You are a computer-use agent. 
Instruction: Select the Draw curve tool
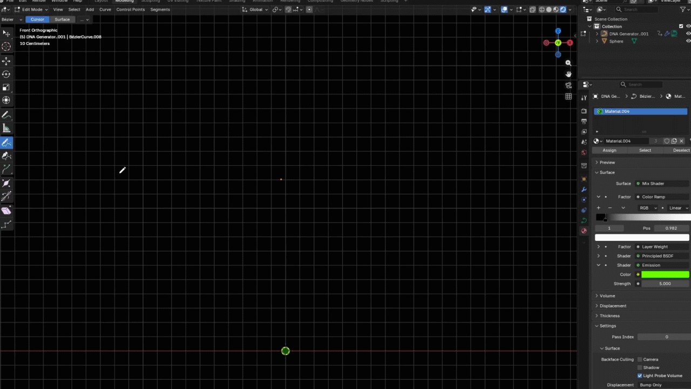6,143
